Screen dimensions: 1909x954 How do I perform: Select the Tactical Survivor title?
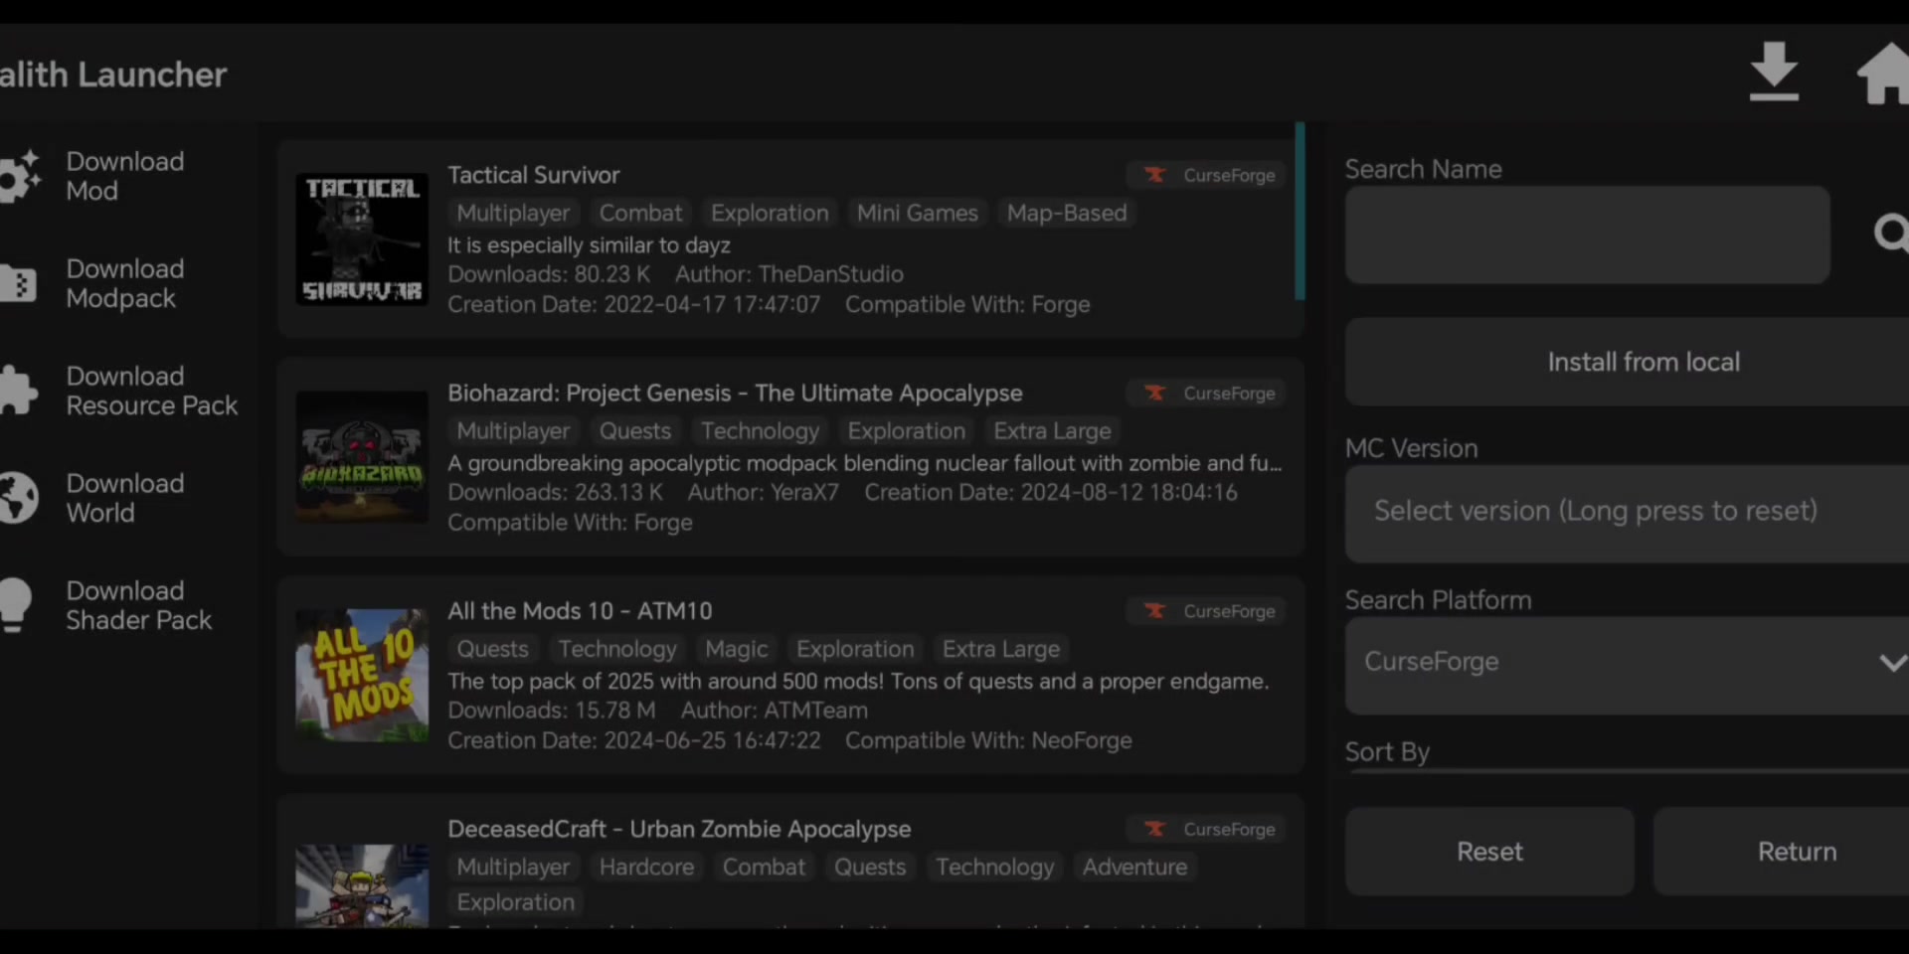tap(533, 175)
